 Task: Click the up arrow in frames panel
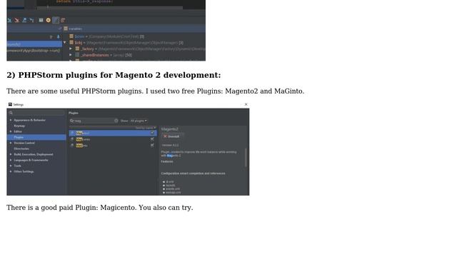coord(51,36)
